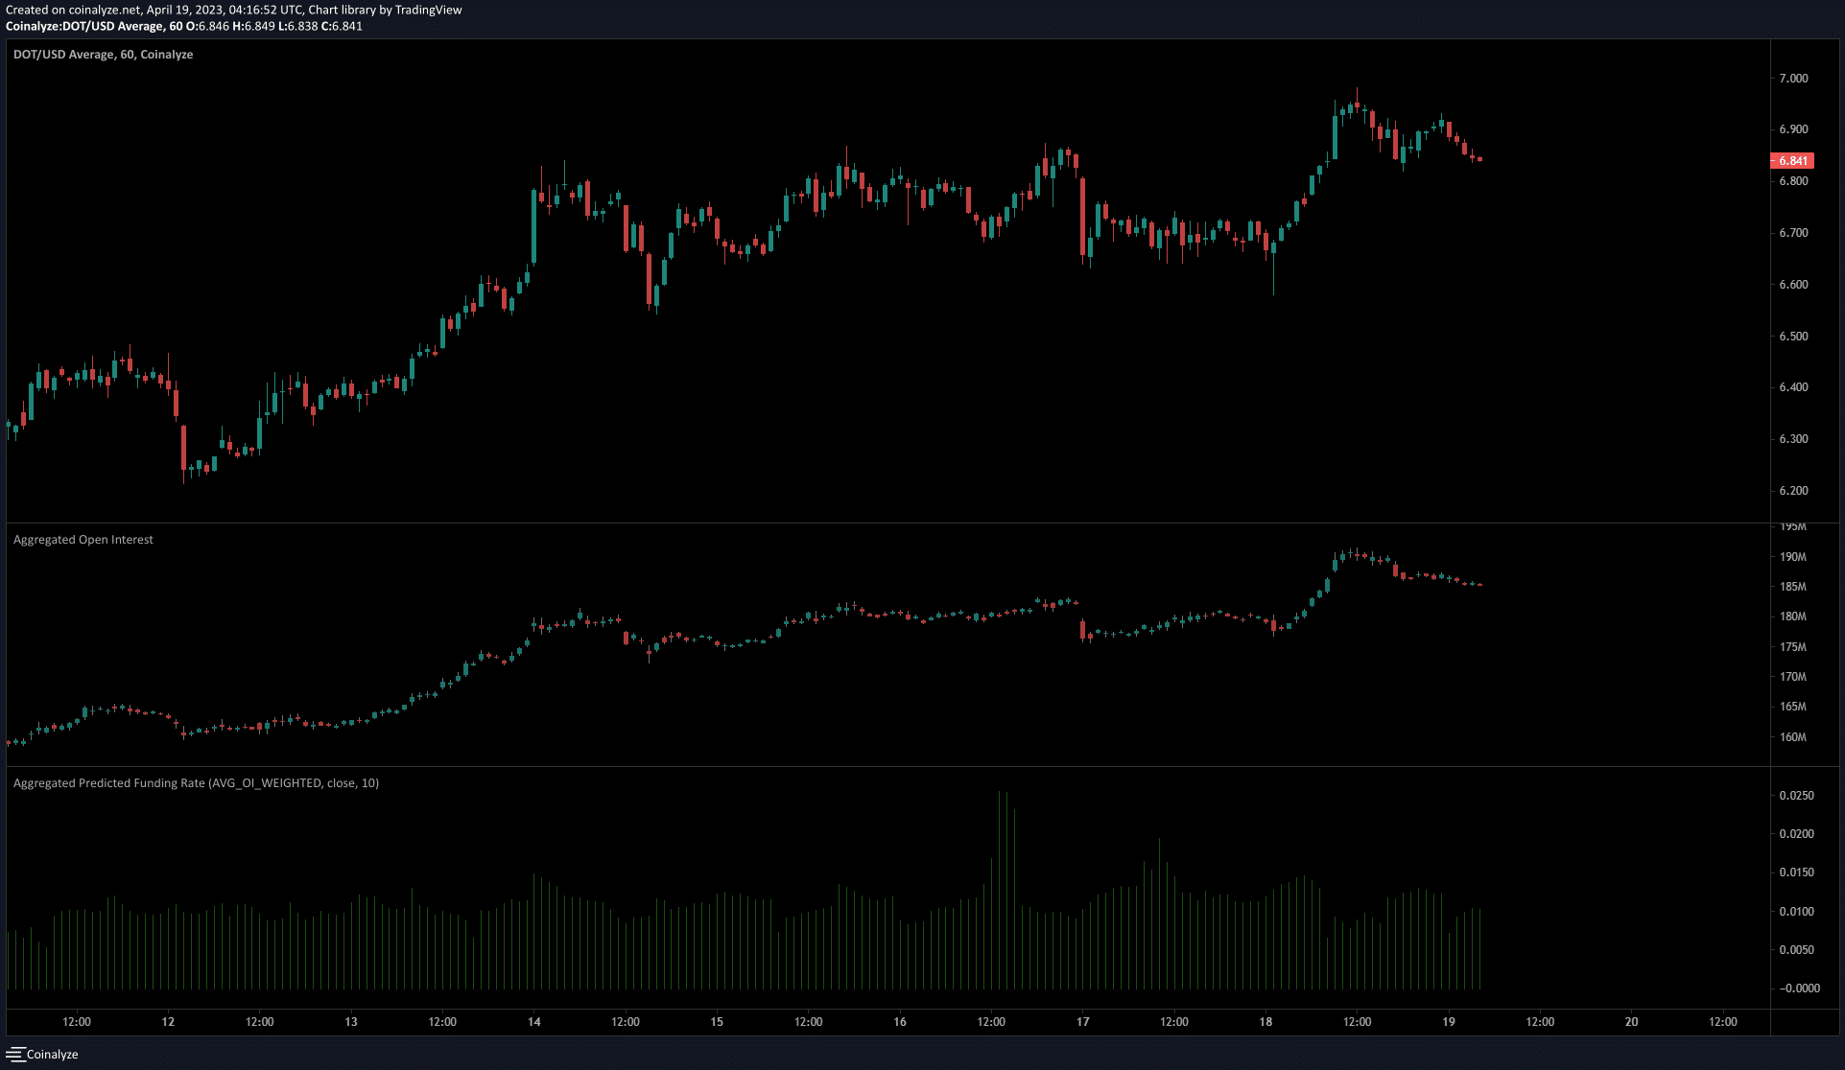
Task: Click the date 20 on time axis
Action: tap(1632, 1022)
